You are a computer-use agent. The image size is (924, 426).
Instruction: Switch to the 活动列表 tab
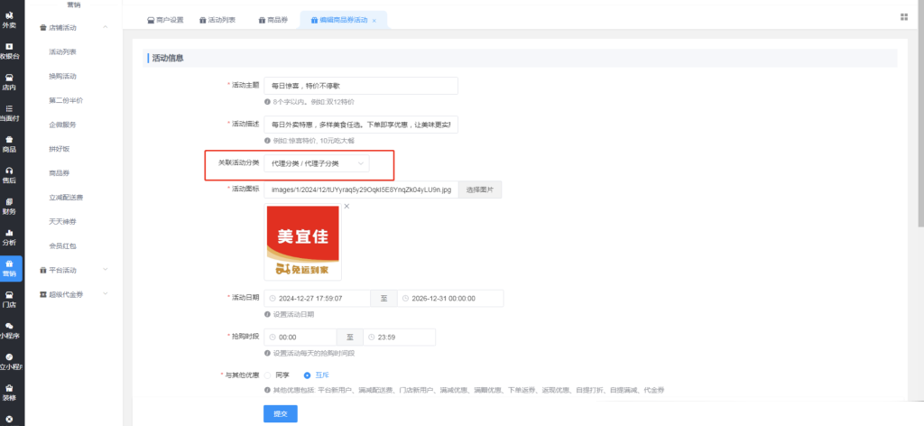coord(216,20)
